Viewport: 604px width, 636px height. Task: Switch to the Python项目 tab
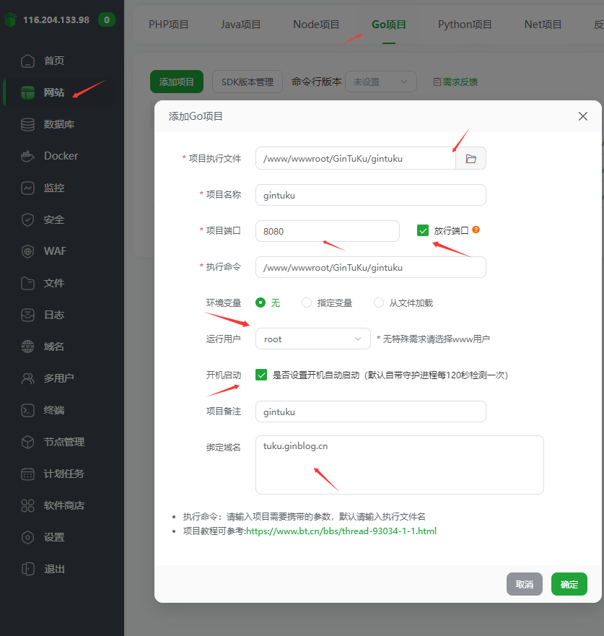click(465, 25)
